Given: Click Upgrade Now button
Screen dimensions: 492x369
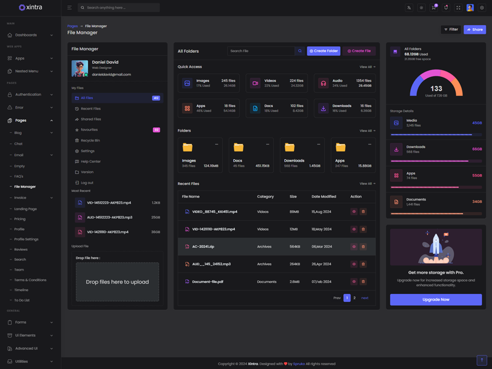Looking at the screenshot, I should [435, 300].
